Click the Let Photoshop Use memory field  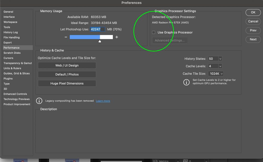coord(98,29)
